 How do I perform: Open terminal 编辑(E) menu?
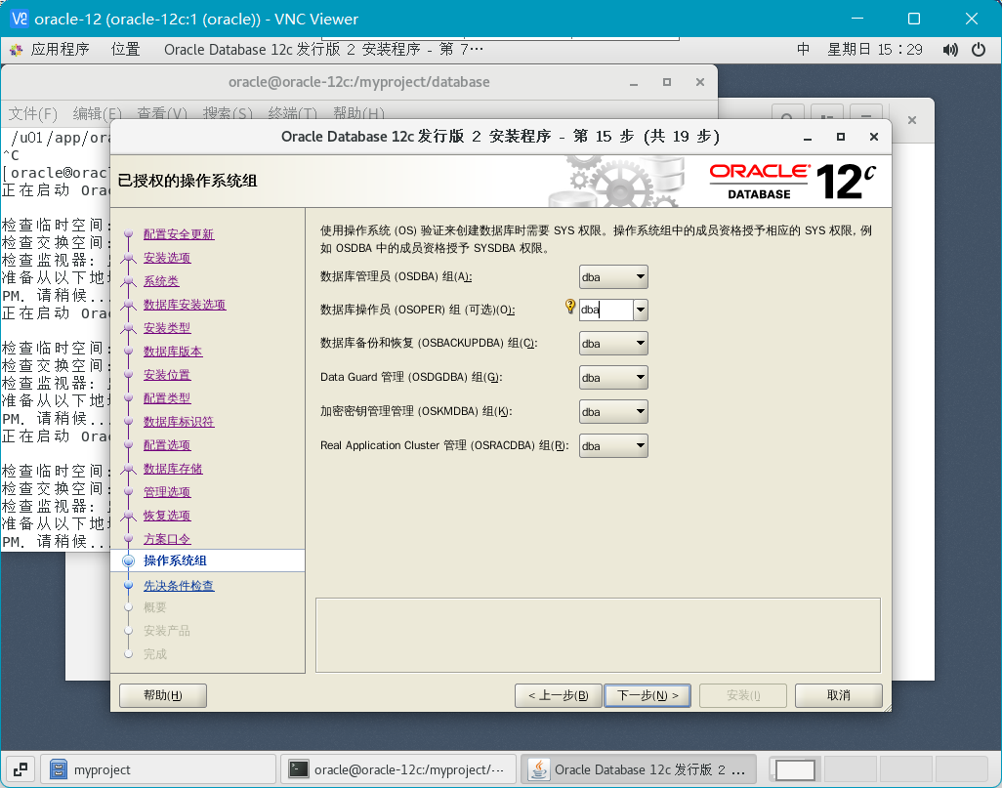[x=97, y=114]
